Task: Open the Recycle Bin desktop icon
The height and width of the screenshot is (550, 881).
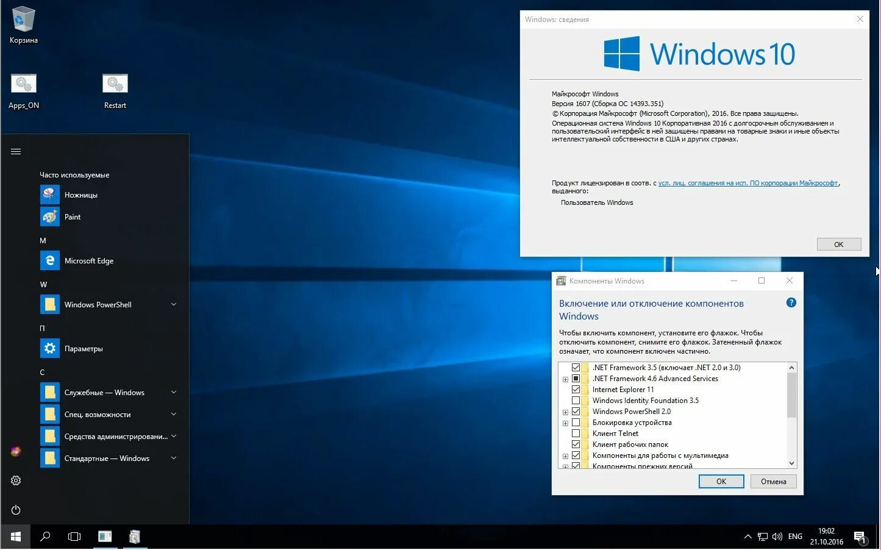Action: (24, 26)
